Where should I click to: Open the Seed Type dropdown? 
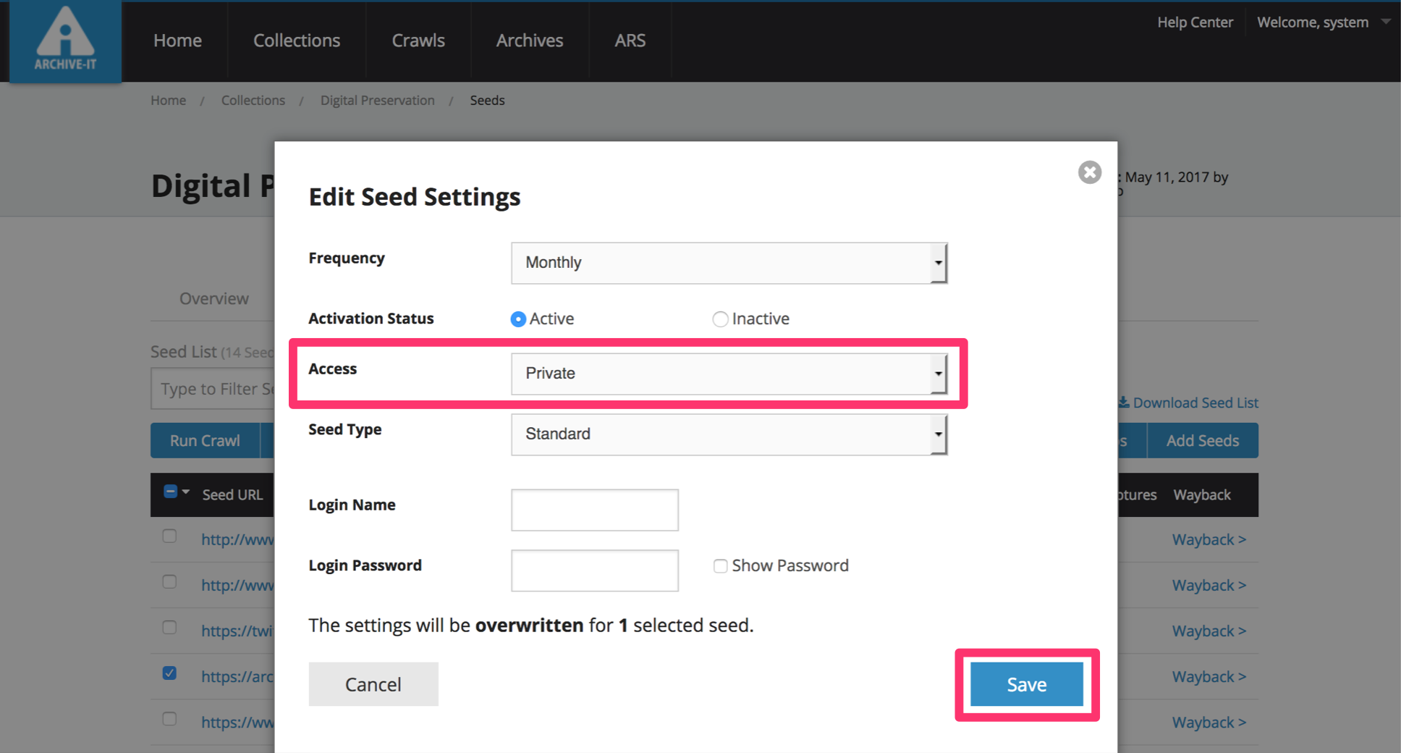729,434
